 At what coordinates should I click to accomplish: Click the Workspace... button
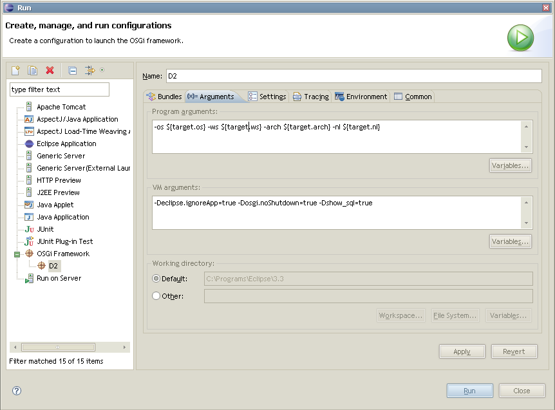point(400,315)
